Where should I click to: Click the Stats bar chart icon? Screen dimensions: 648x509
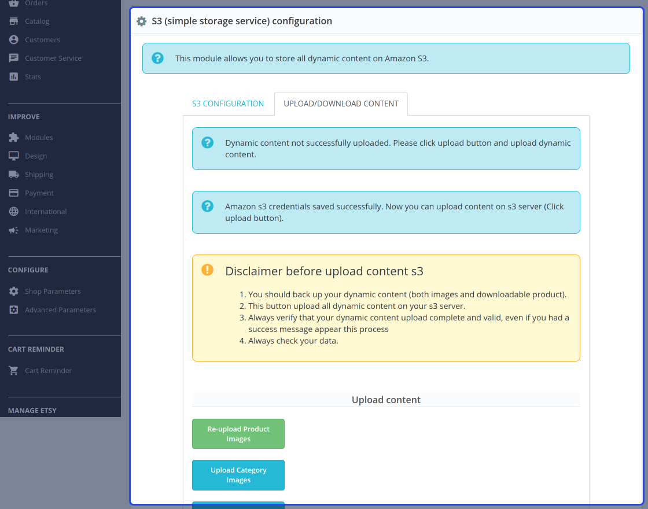(x=14, y=77)
